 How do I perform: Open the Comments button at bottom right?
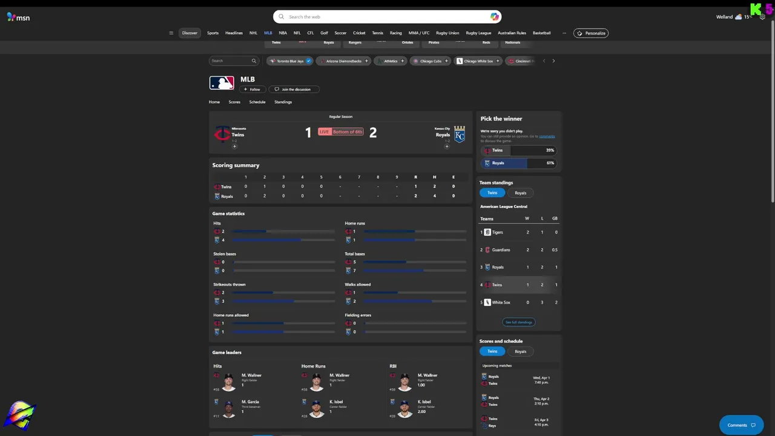point(741,425)
